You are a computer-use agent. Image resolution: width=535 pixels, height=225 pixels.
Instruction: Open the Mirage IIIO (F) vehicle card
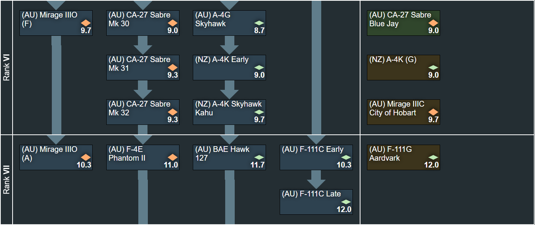(56, 23)
